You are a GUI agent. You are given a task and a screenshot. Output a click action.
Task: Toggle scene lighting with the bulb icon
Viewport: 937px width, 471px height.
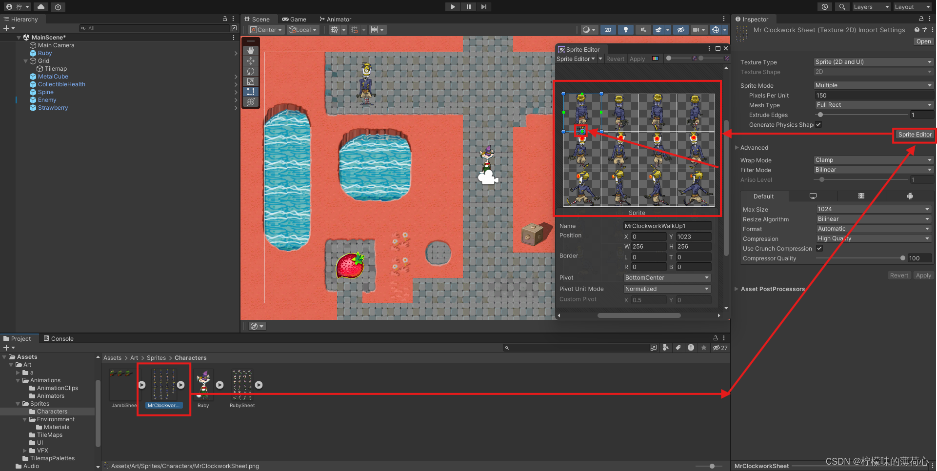[x=626, y=30]
